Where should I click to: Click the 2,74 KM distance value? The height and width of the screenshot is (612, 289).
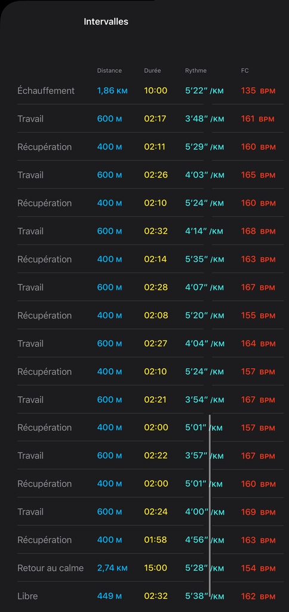(x=112, y=568)
